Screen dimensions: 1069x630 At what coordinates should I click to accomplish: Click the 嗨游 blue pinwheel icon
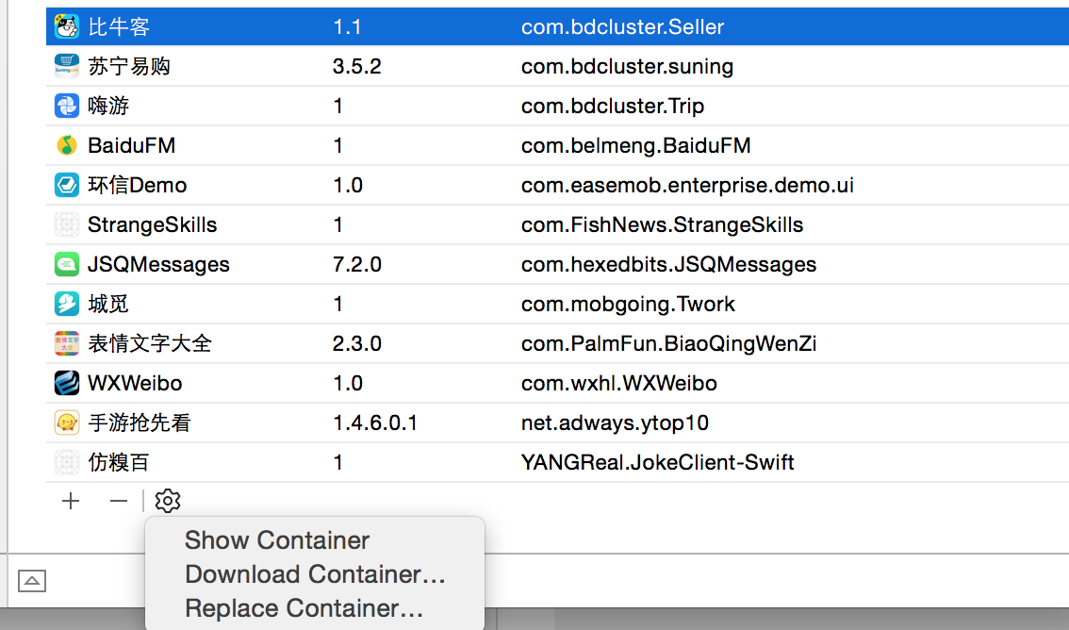point(67,106)
